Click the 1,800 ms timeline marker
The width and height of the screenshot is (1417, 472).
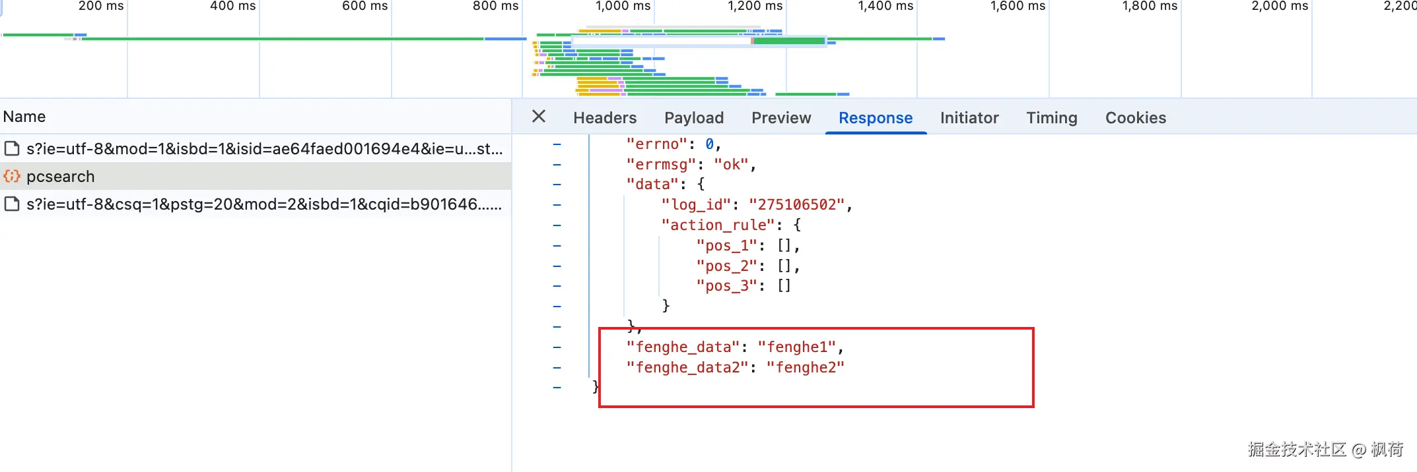pyautogui.click(x=1150, y=6)
